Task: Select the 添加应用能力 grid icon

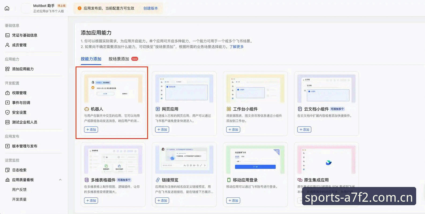Action: click(x=7, y=69)
